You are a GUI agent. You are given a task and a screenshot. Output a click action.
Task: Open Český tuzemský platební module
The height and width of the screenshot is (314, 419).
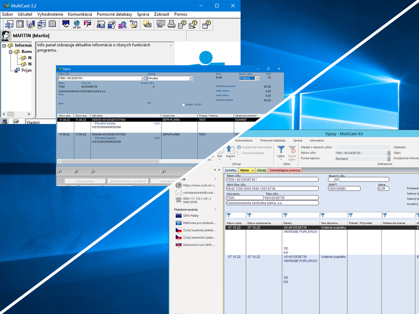pos(195,230)
